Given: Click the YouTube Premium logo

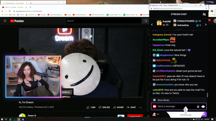Looking at the screenshot, I should coord(17,21).
